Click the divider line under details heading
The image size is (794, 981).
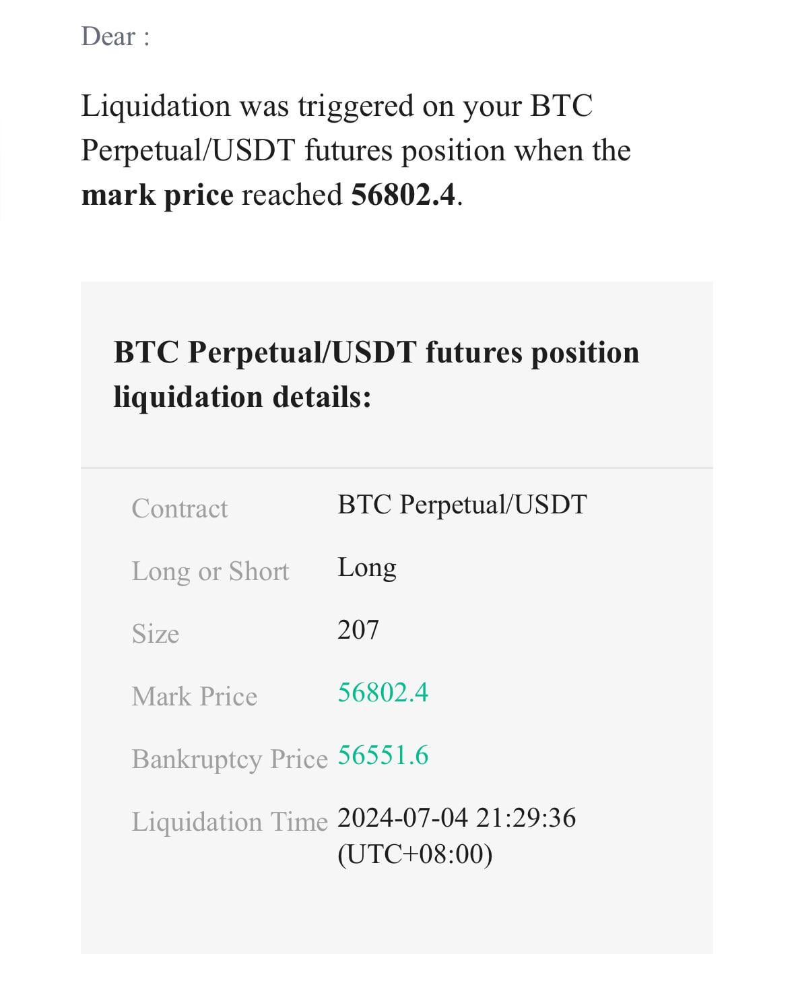coord(397,468)
